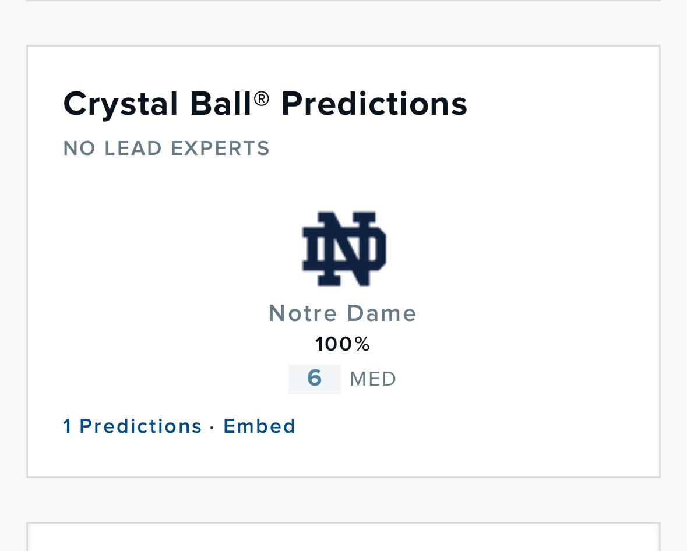
Task: Select the Notre Dame team name
Action: point(342,313)
